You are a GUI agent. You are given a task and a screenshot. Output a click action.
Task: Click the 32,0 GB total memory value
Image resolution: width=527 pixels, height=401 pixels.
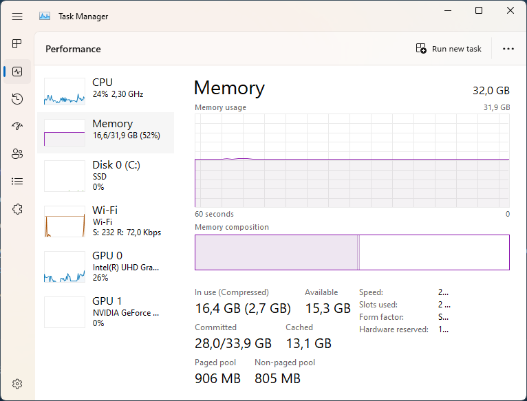491,90
